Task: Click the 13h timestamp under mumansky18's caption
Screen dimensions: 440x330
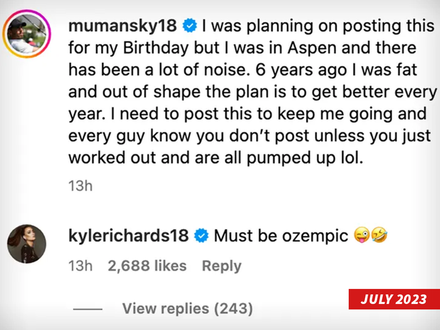Action: click(x=80, y=186)
